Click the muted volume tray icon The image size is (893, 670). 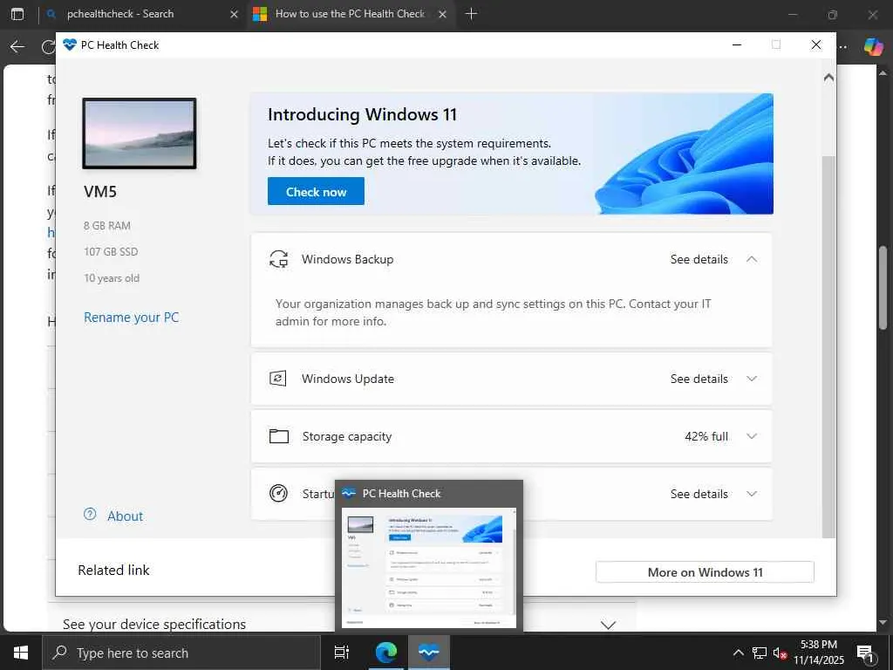(x=780, y=653)
